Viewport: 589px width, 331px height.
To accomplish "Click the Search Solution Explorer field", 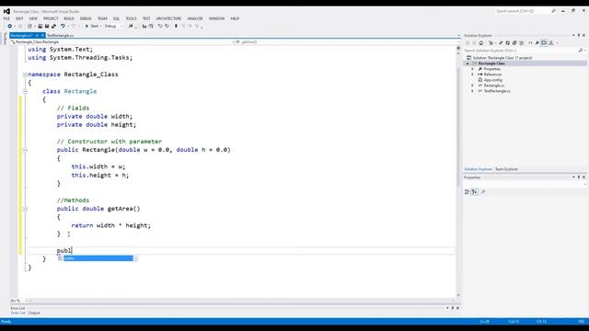I will pos(520,51).
